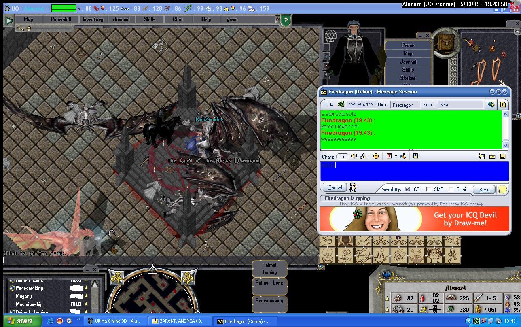521x327 pixels.
Task: Open the Paperdoll menu item
Action: click(61, 19)
